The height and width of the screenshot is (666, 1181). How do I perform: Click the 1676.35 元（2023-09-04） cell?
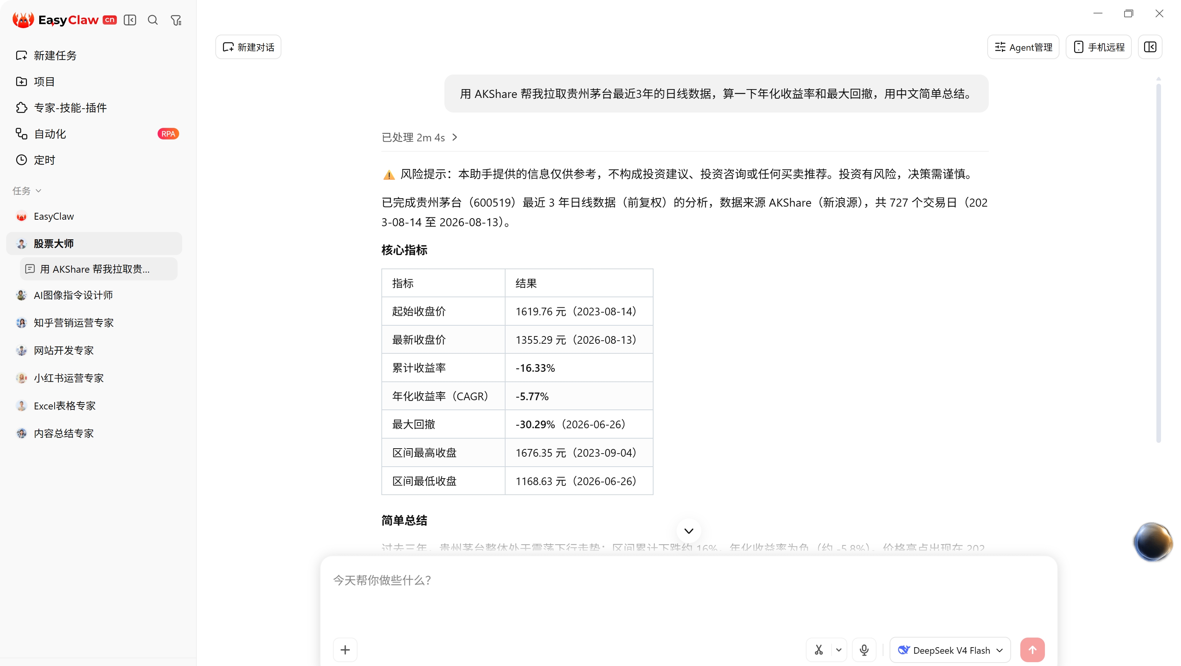coord(579,452)
